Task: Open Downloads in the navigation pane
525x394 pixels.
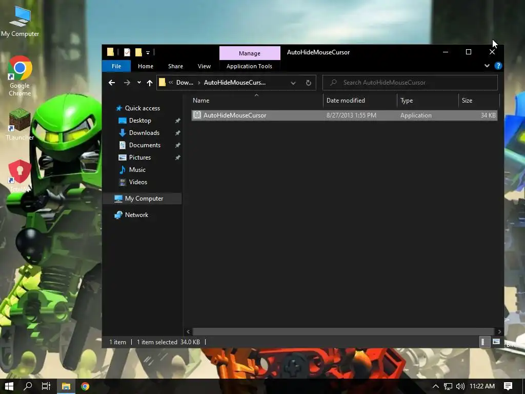Action: 144,133
